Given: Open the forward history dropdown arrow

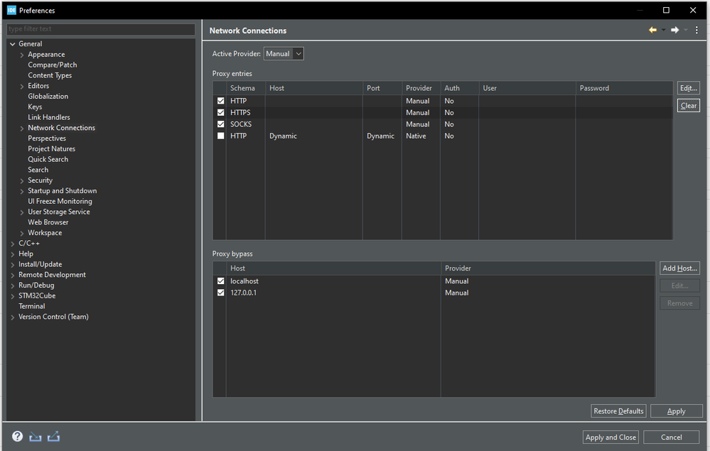Looking at the screenshot, I should pyautogui.click(x=686, y=31).
